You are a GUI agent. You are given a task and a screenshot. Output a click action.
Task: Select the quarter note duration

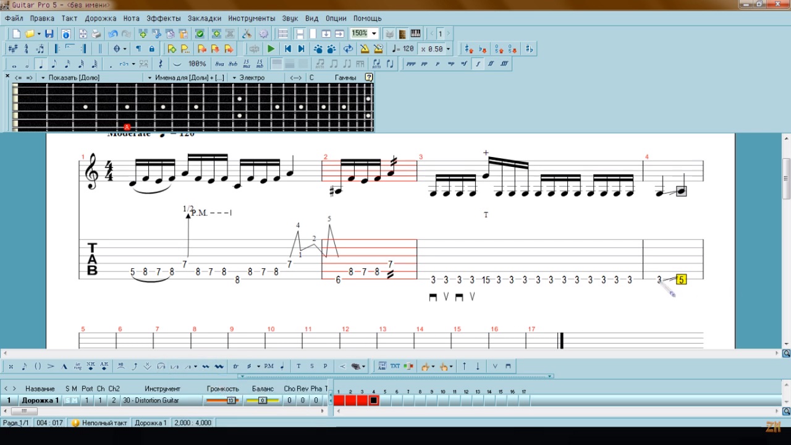(41, 64)
